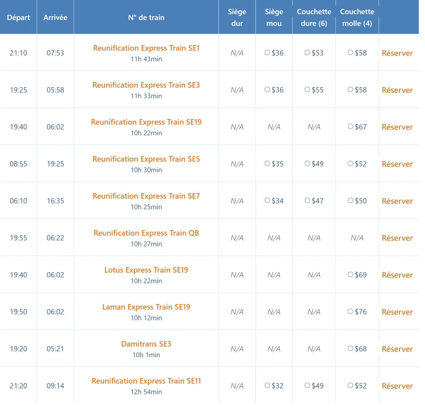Click departure time 08:55

point(18,164)
